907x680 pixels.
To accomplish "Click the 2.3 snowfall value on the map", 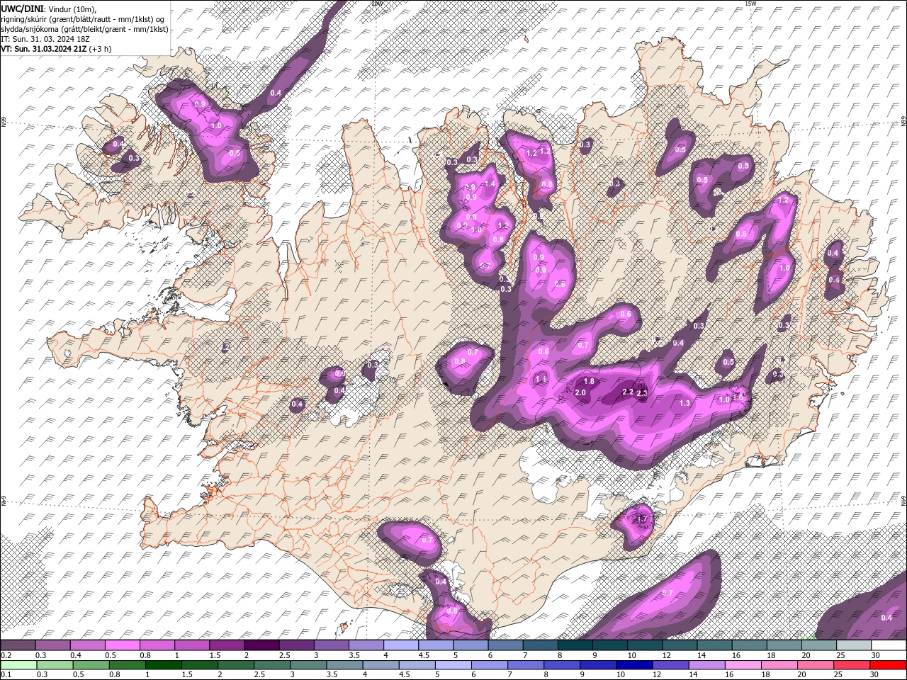I will (643, 393).
